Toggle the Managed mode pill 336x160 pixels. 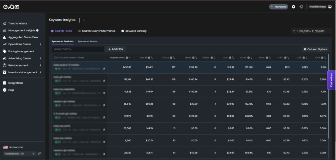(278, 7)
